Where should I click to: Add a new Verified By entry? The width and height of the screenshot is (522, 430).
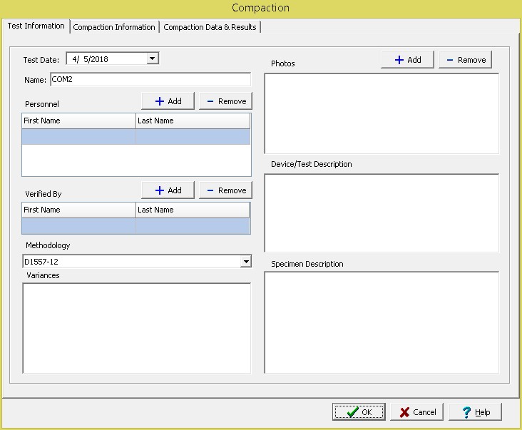point(168,190)
